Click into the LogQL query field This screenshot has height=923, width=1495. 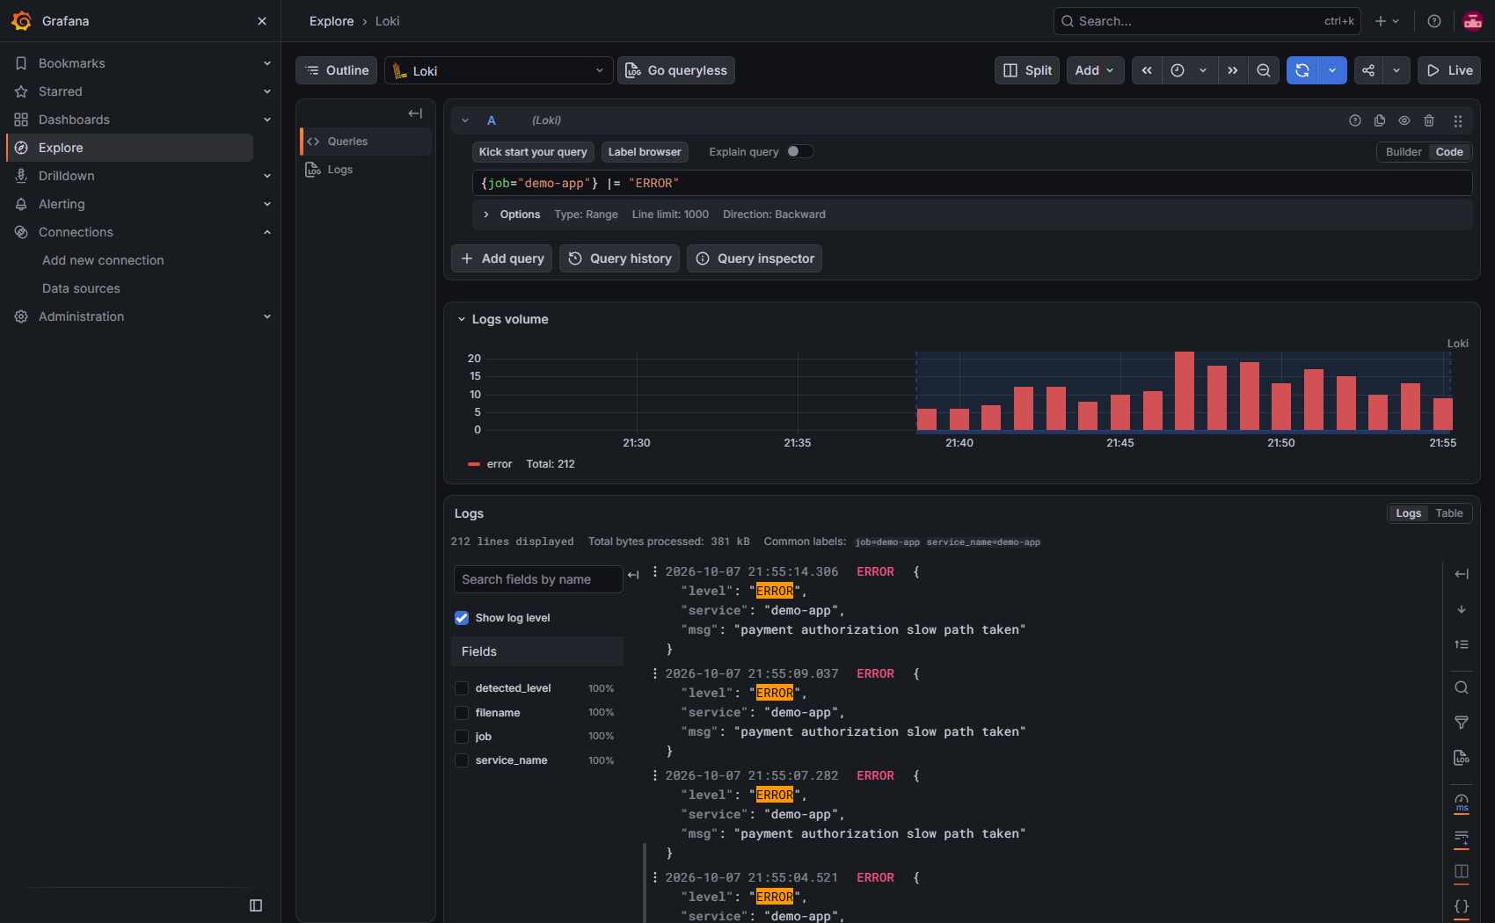972,183
